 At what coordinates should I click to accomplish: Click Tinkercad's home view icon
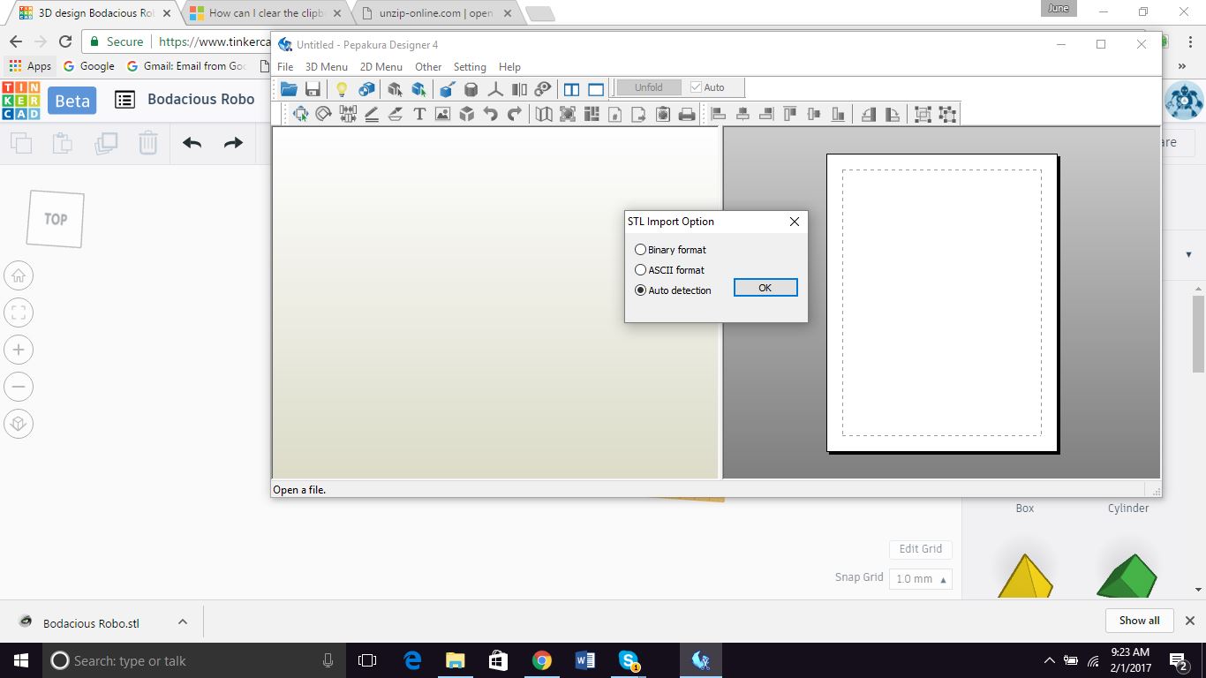tap(19, 275)
